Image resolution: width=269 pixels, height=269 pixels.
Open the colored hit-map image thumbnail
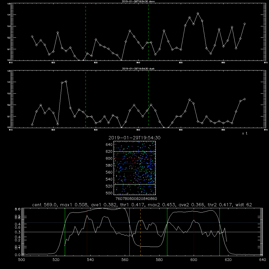(x=134, y=168)
